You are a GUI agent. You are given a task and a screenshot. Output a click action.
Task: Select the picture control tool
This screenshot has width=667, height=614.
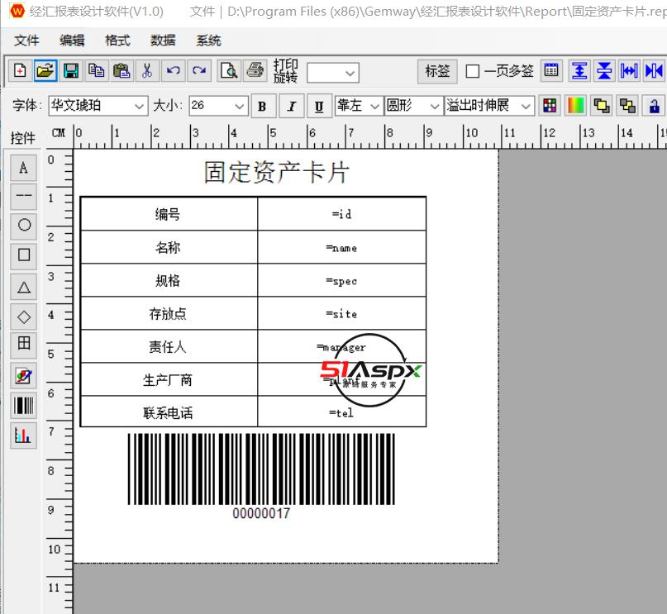(x=24, y=376)
